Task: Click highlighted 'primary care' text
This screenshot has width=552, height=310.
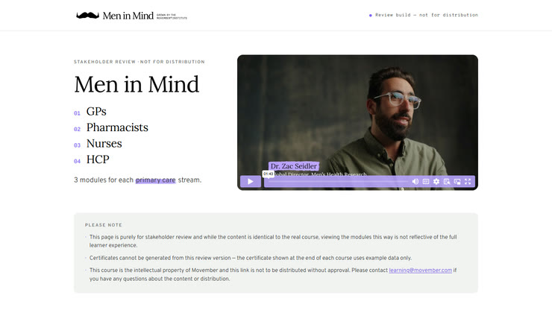Action: pos(156,180)
